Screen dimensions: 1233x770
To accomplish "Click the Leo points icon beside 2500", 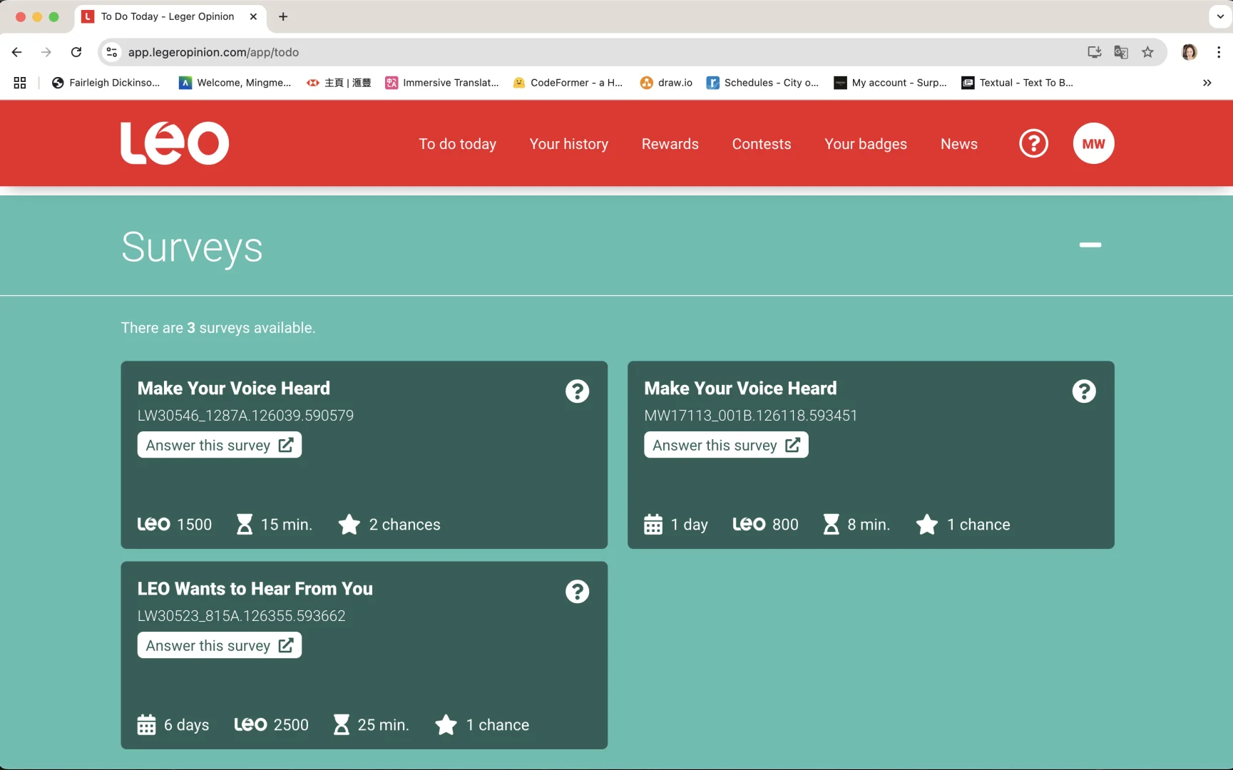I will coord(250,724).
